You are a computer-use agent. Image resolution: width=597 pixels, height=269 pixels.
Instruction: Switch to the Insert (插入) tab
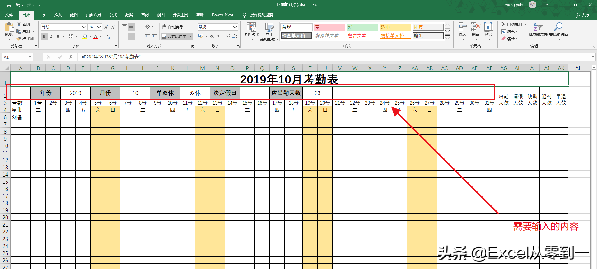pyautogui.click(x=58, y=15)
